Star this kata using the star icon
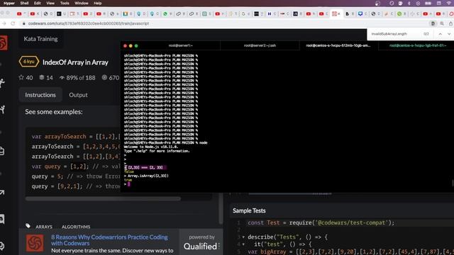This screenshot has height=255, width=454. coord(21,77)
